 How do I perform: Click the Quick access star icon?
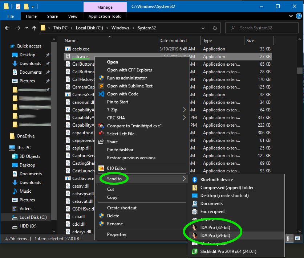pos(12,46)
